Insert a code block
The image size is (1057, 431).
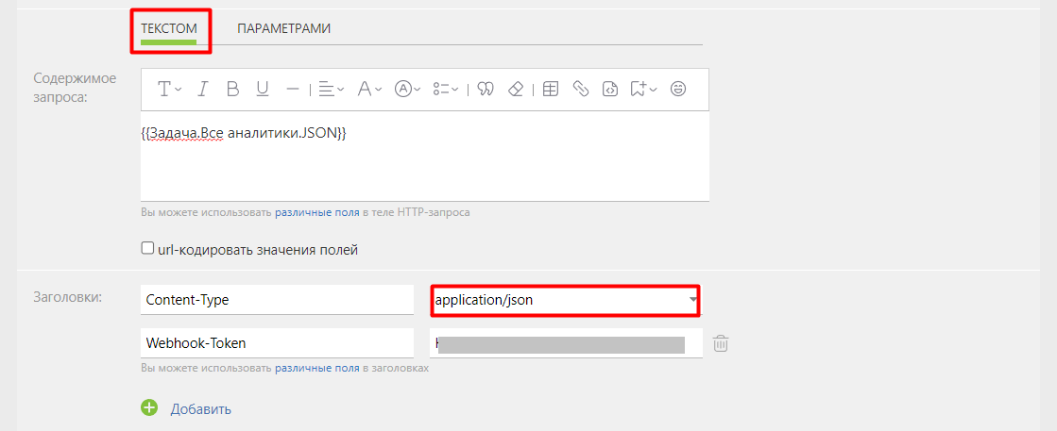click(x=610, y=89)
